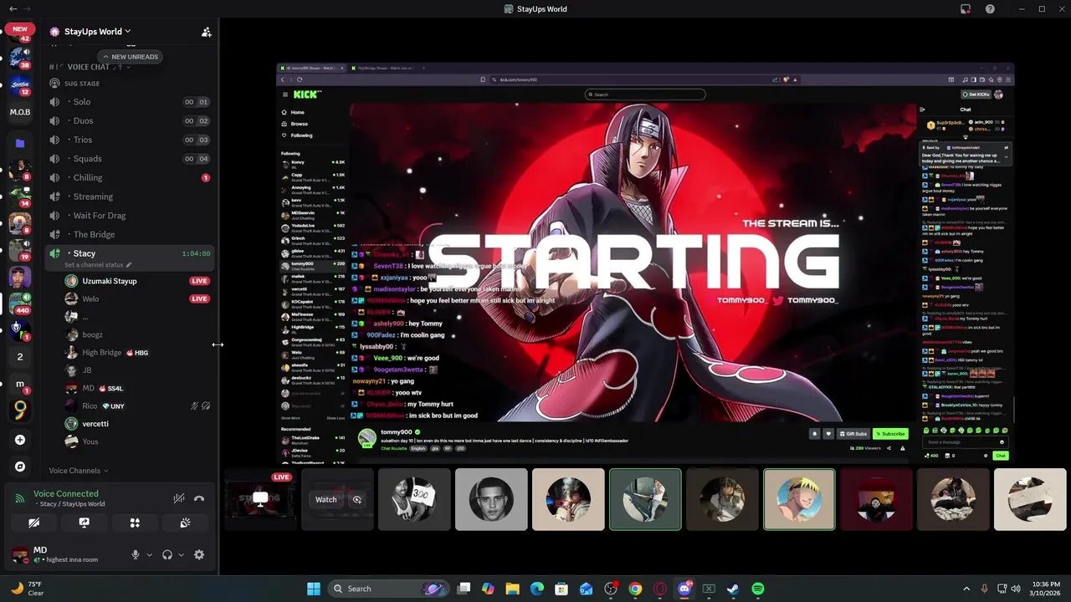
Task: Click Following in the Kick sidebar
Action: tap(298, 135)
